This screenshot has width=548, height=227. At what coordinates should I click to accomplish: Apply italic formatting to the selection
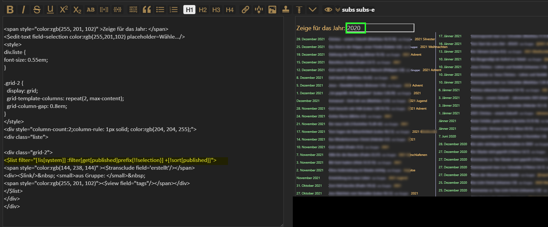[x=23, y=10]
